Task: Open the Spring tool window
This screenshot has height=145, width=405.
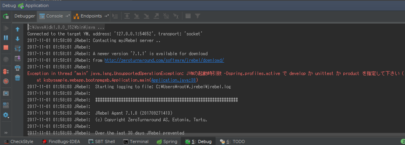Action: coord(167,141)
